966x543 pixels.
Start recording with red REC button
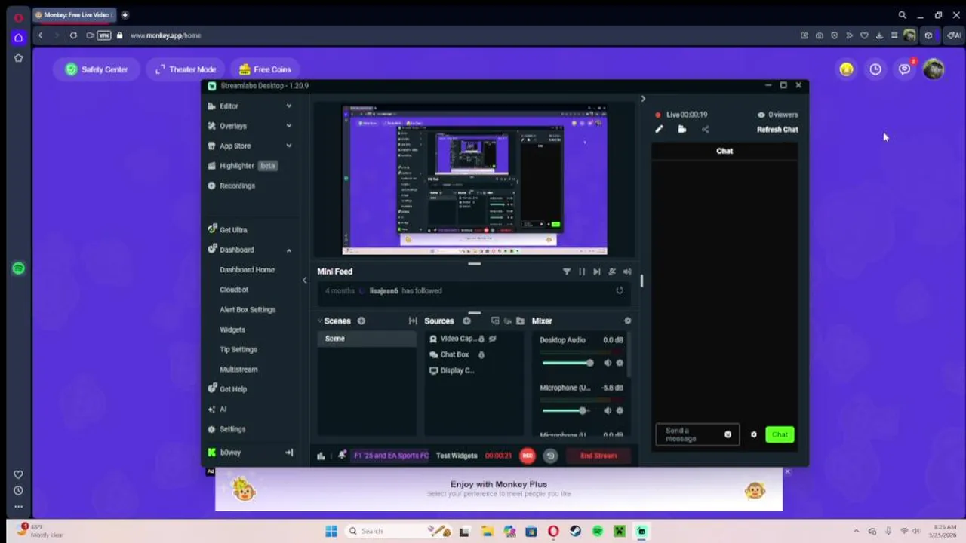tap(527, 456)
